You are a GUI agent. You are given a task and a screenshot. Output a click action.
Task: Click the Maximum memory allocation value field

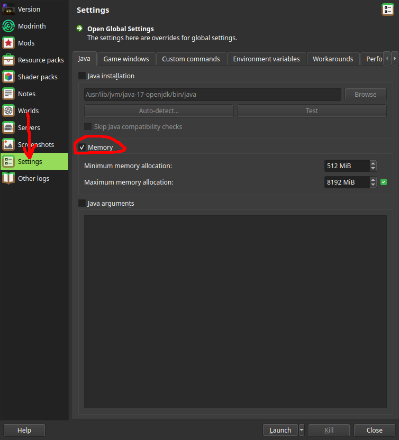346,182
